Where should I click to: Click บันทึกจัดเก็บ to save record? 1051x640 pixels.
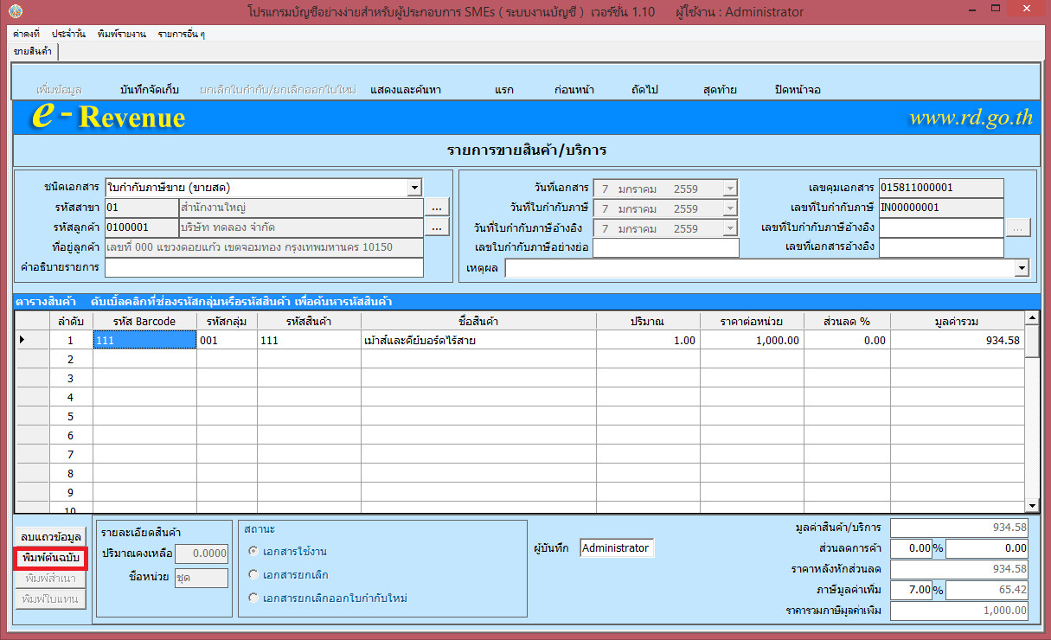pyautogui.click(x=150, y=90)
